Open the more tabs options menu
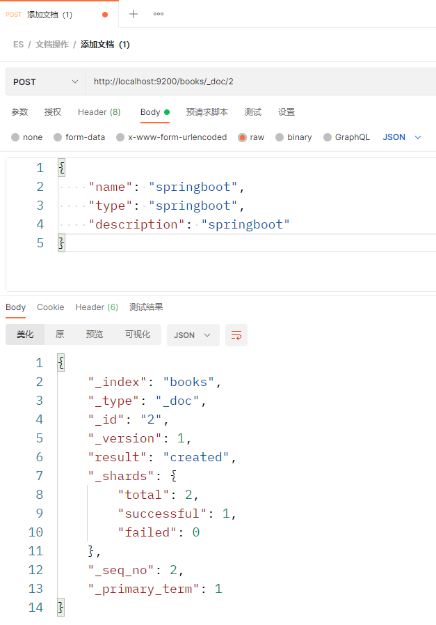436x625 pixels. click(158, 13)
